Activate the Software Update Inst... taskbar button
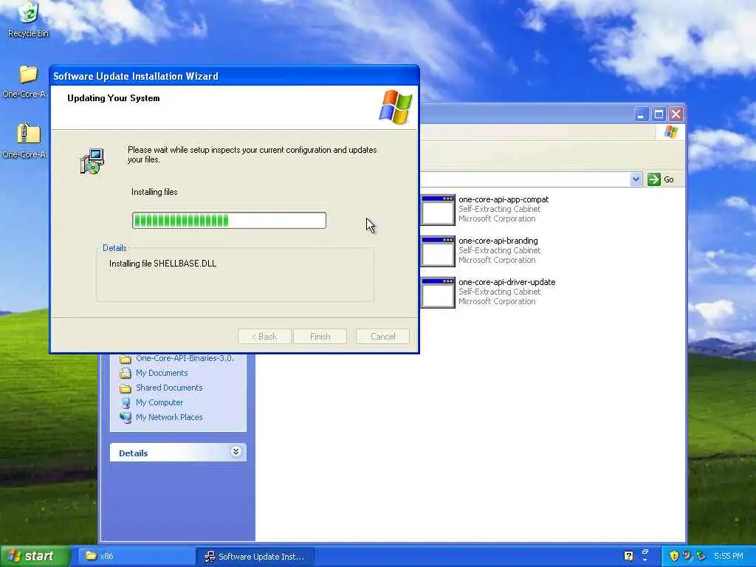The height and width of the screenshot is (567, 756). 255,557
